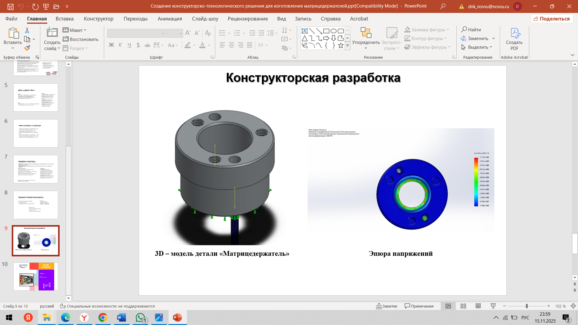Viewport: 578px width, 325px height.
Task: Open PowerPoint search magnifier
Action: point(443,6)
